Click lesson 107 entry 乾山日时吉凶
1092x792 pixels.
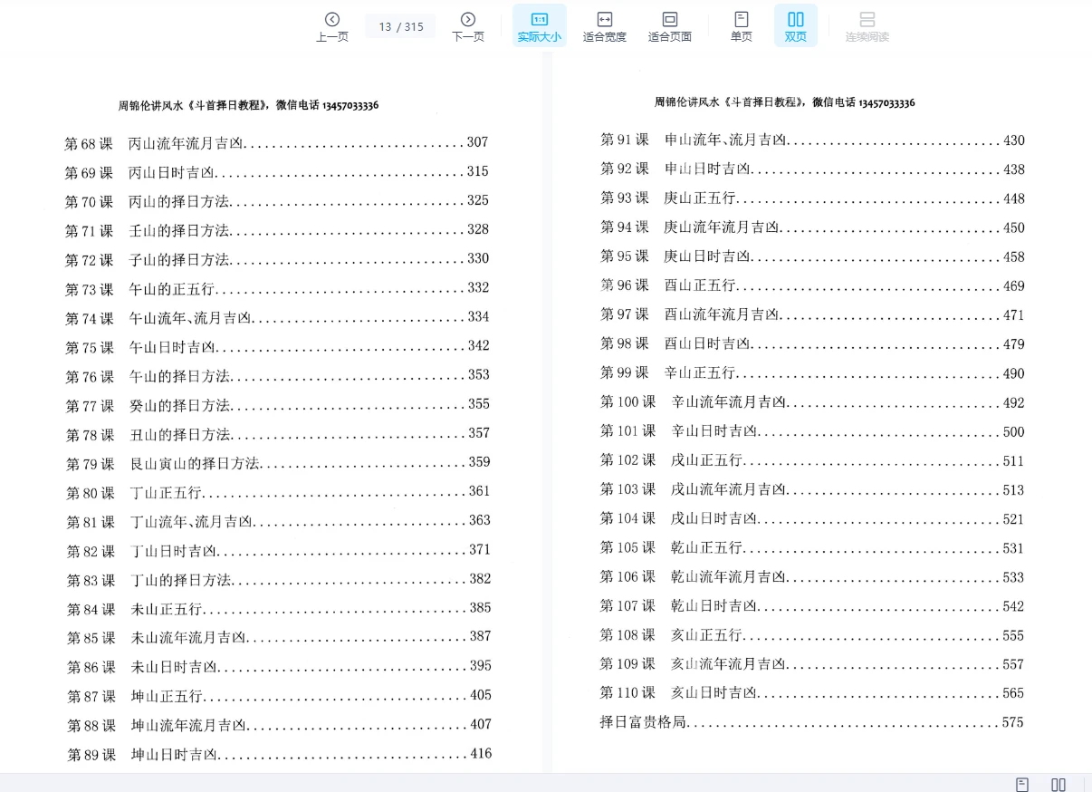[812, 605]
